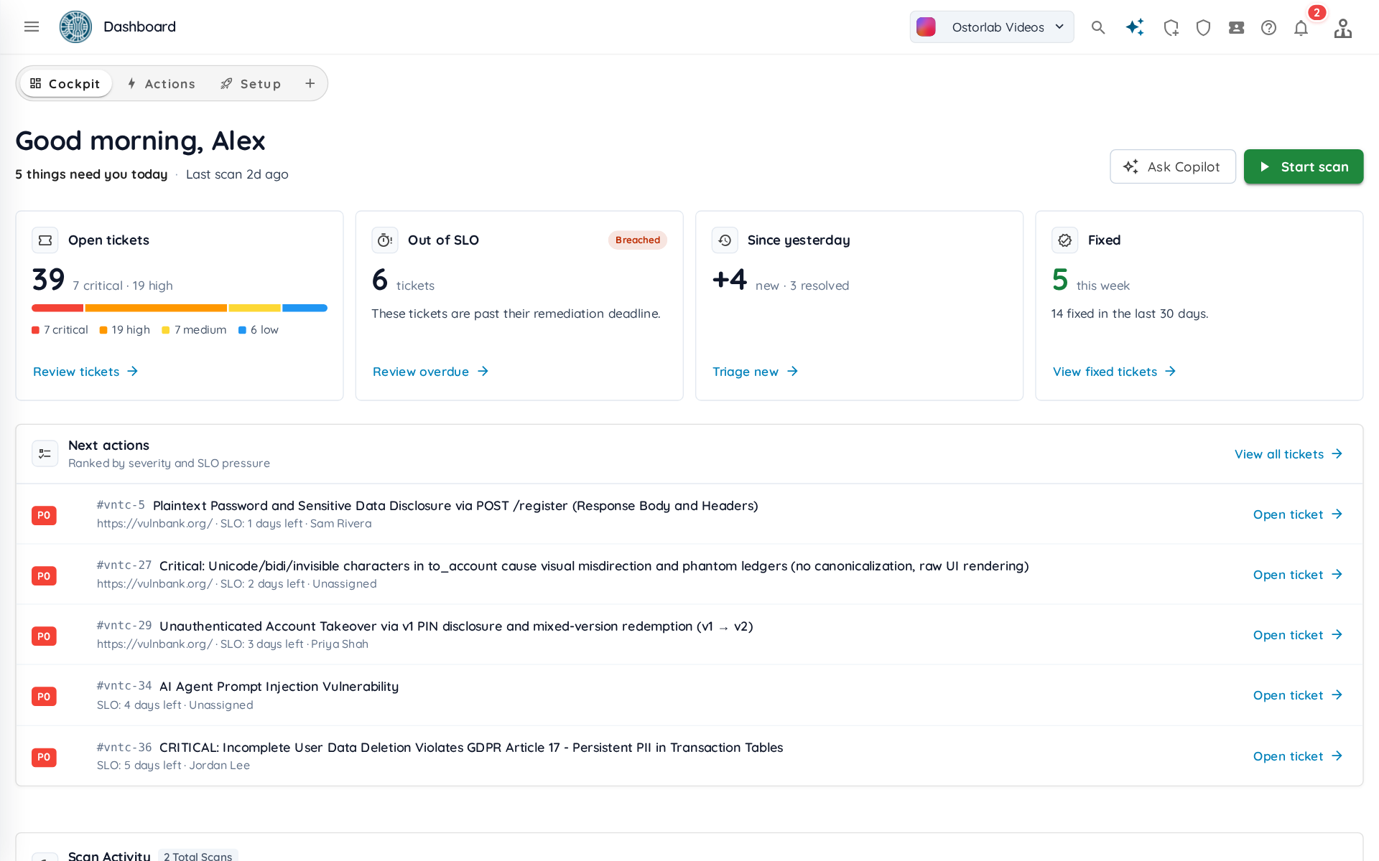Switch to the Actions tab

[x=161, y=83]
